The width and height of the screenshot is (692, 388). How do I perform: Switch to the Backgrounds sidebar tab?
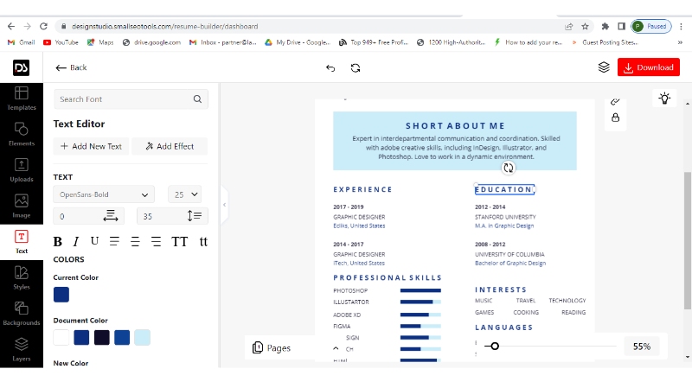pyautogui.click(x=22, y=313)
